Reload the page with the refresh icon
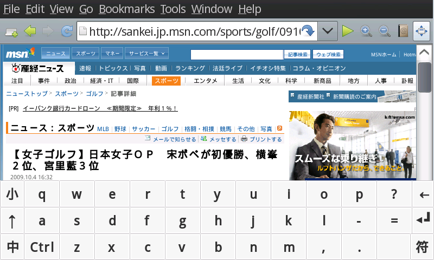 click(x=67, y=31)
